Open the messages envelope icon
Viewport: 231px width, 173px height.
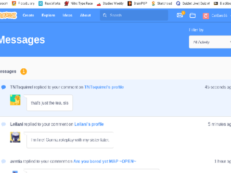[180, 15]
